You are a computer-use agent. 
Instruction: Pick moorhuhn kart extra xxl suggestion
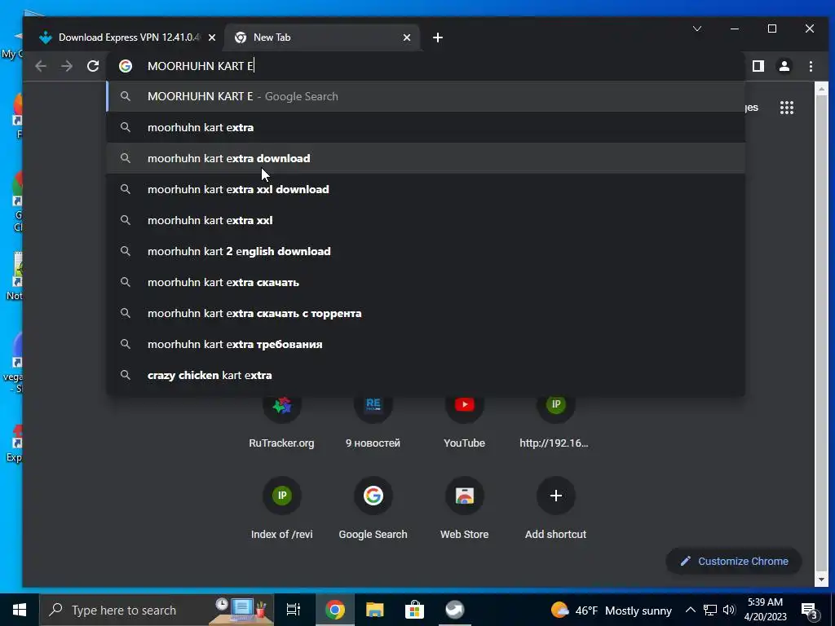point(426,220)
